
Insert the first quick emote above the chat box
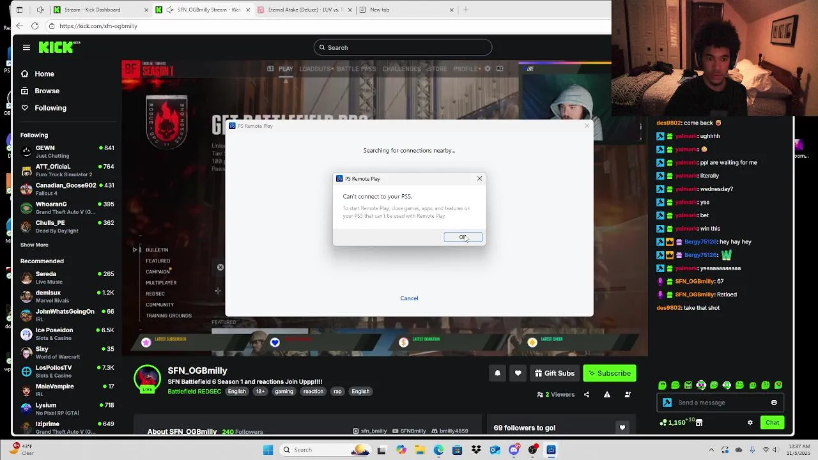pos(662,385)
